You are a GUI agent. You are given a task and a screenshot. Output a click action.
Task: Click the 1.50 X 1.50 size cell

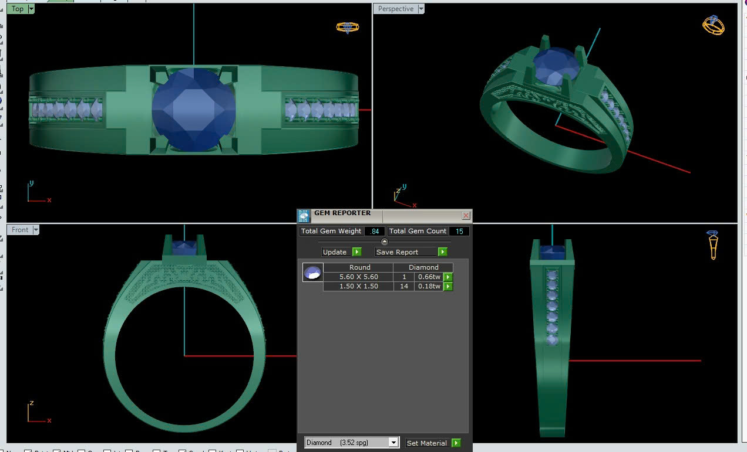coord(358,286)
